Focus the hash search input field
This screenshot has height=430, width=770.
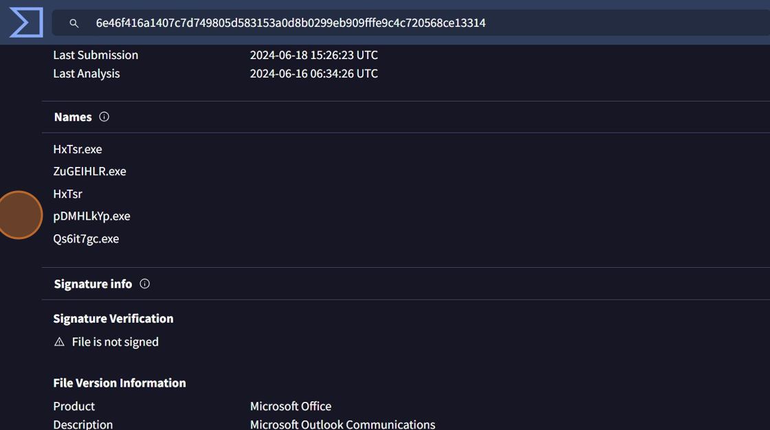coord(412,23)
